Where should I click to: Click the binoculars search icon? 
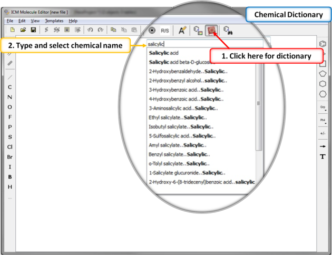(x=228, y=31)
